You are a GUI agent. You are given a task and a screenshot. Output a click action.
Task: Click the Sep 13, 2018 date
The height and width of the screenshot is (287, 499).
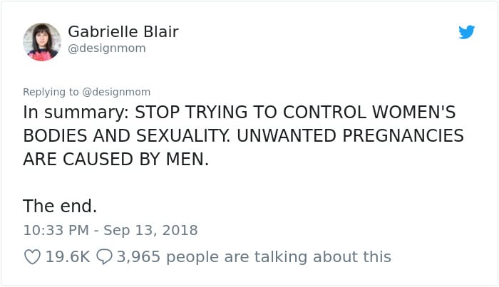[x=151, y=230]
